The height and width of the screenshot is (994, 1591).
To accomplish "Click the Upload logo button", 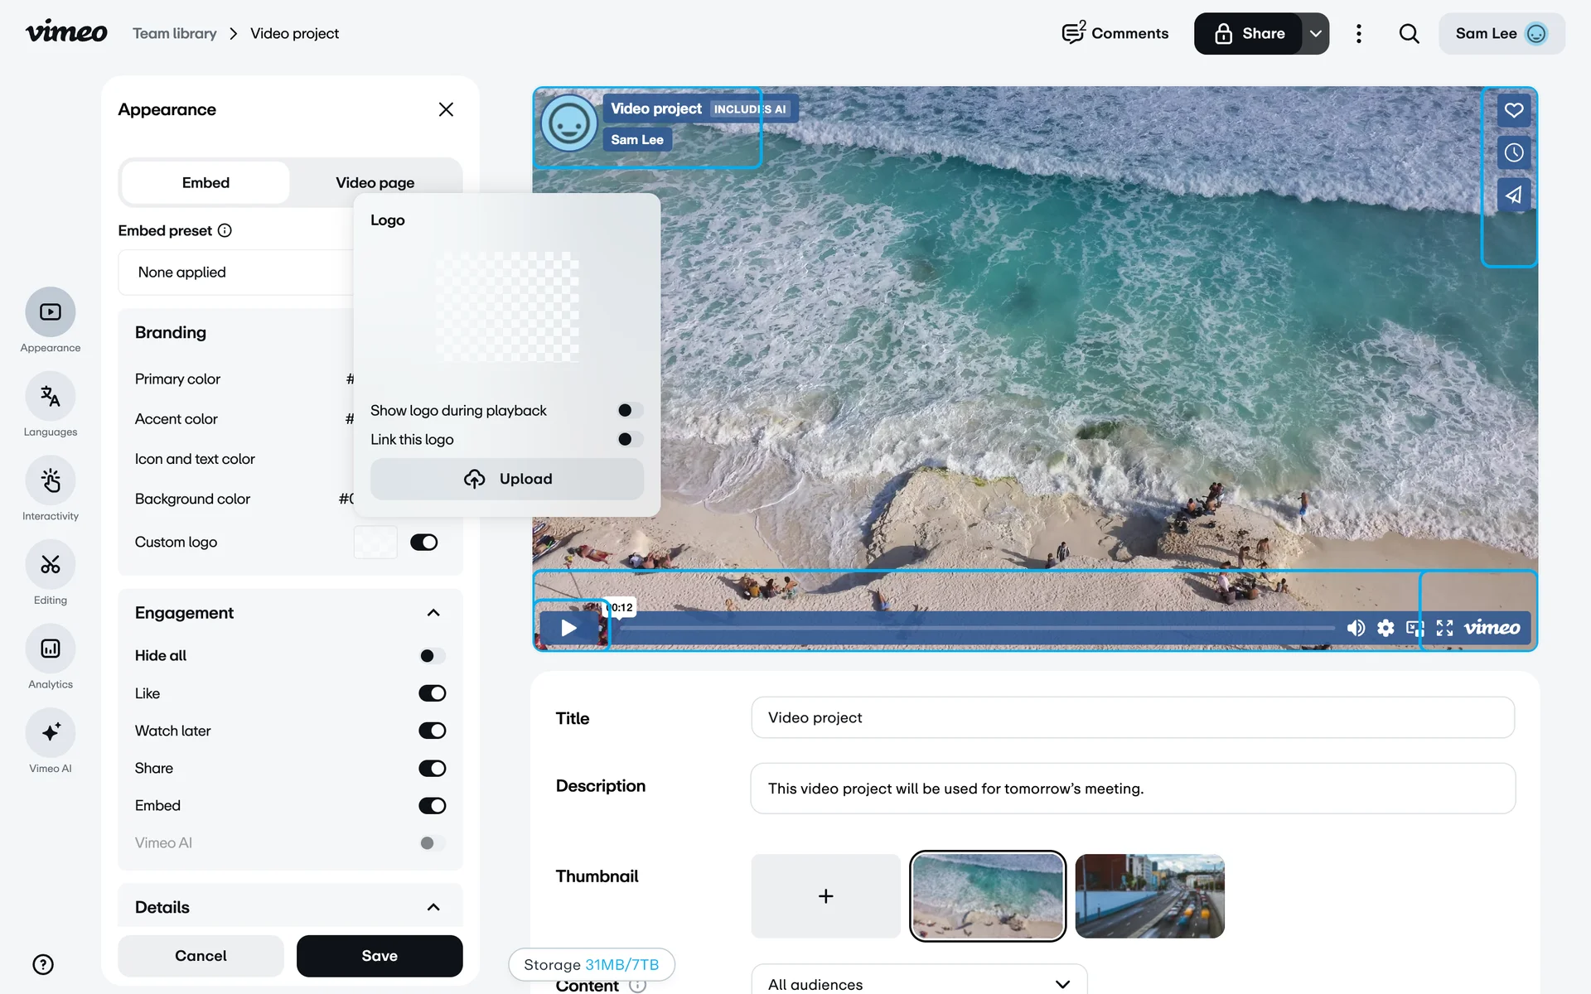I will pos(506,479).
